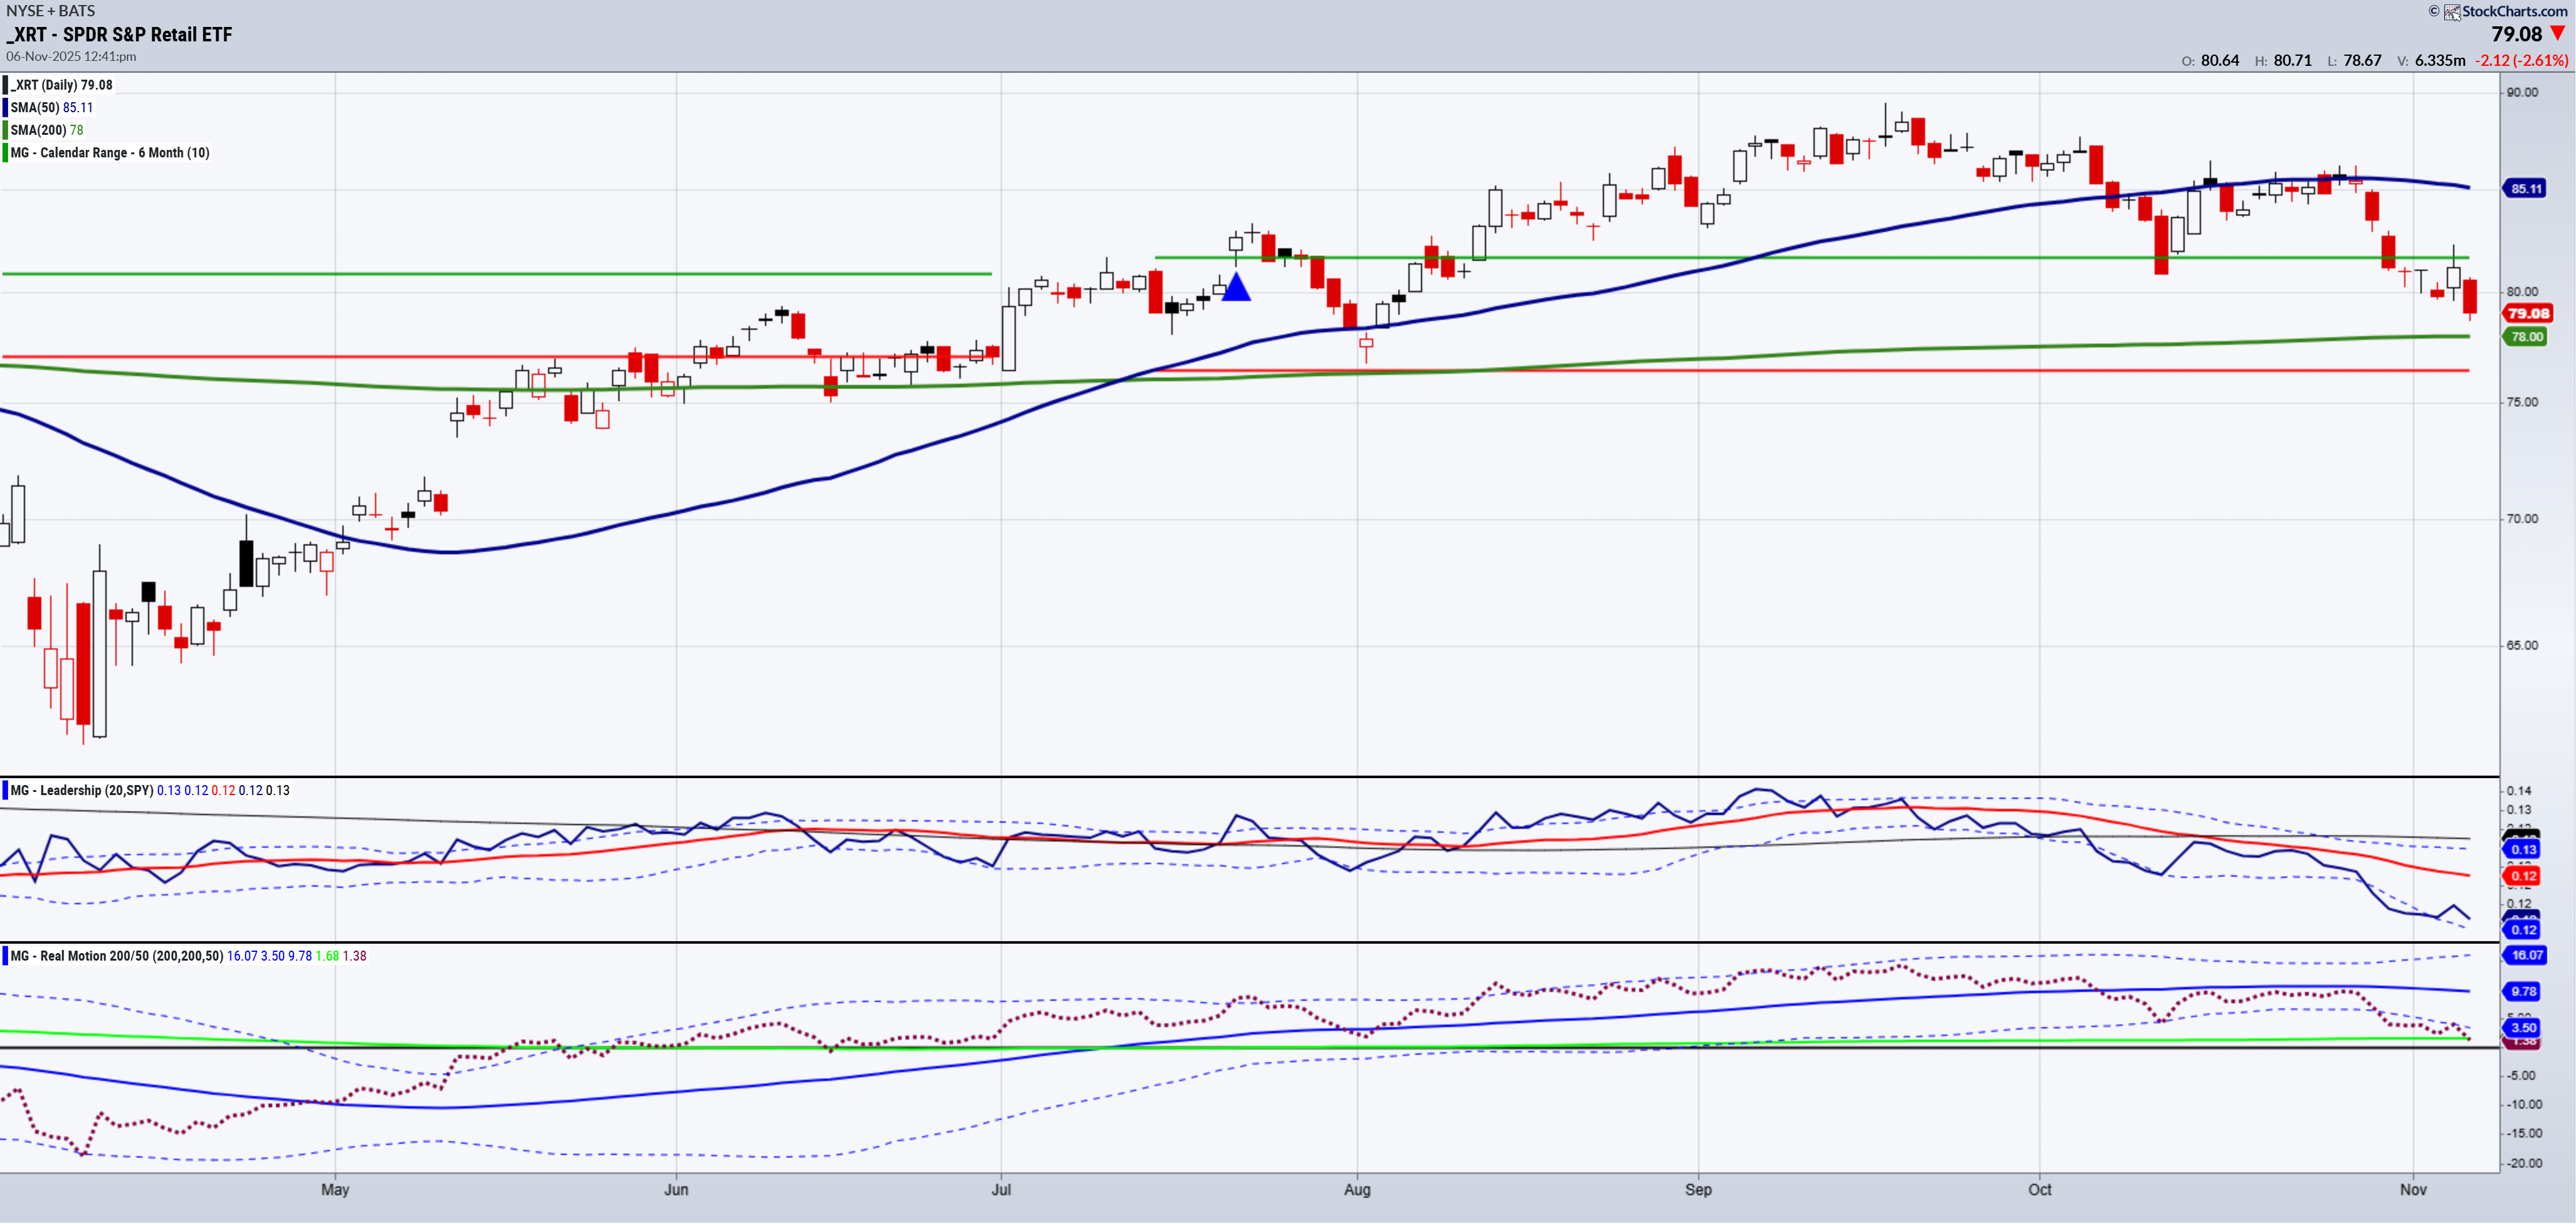Image resolution: width=2576 pixels, height=1224 pixels.
Task: Click the red down-arrow price indicator
Action: pyautogui.click(x=2558, y=34)
